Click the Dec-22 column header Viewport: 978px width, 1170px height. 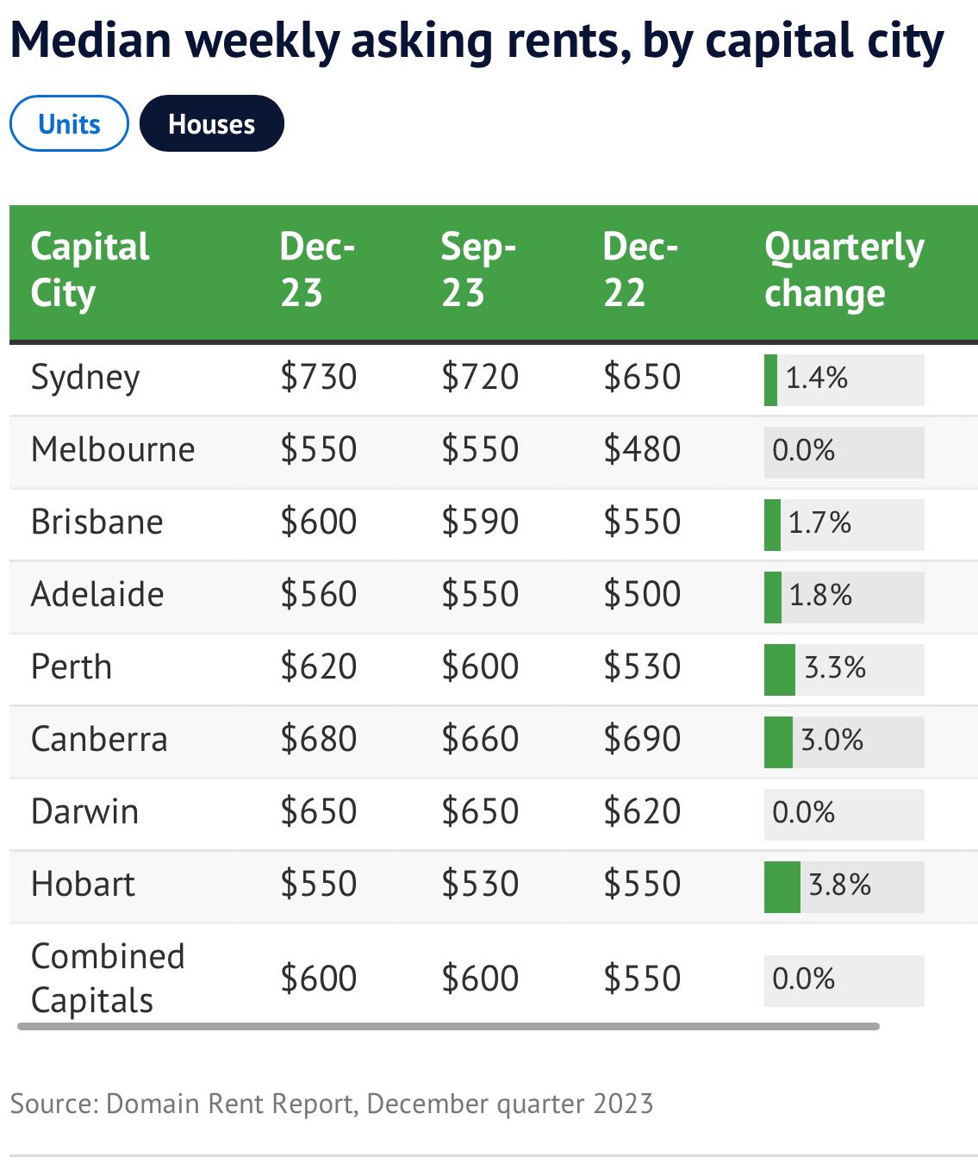coord(639,270)
